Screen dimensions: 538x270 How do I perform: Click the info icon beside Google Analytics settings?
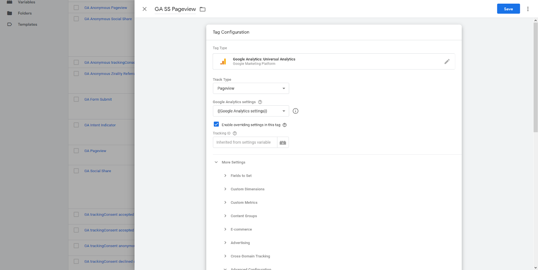click(x=296, y=111)
